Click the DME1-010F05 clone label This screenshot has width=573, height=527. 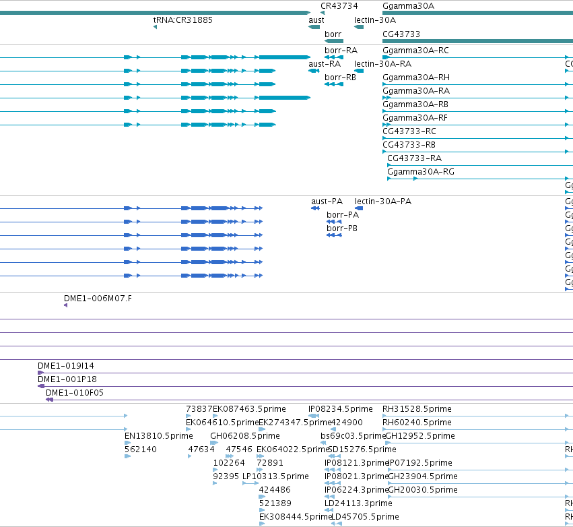(x=75, y=393)
